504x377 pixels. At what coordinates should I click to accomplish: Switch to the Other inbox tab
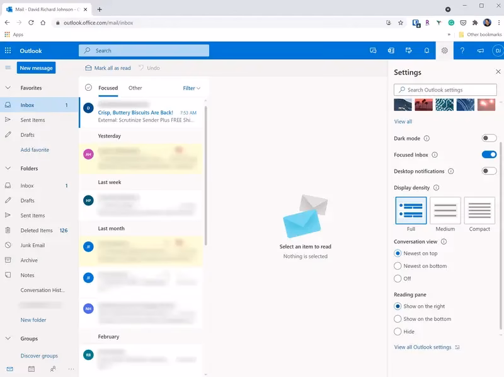click(x=135, y=88)
